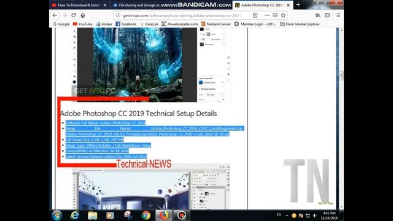Open the dodear bookmark
Screen dimensions: 393x221
[104, 24]
